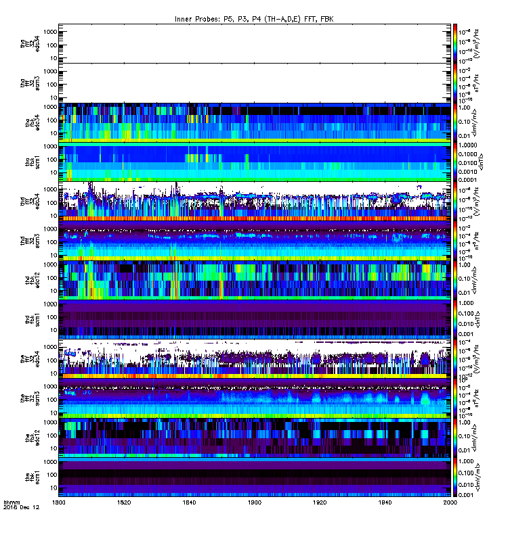This screenshot has height=541, width=508.
Task: Click the 'thd fbk scm1' axis label
Action: point(33,319)
